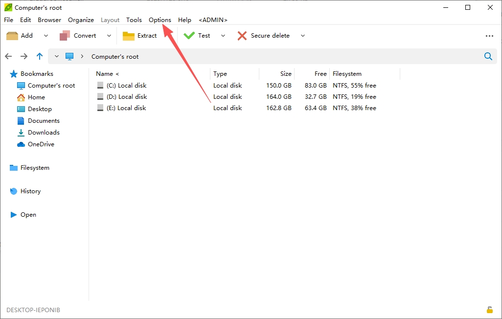Click the red Secure delete icon
502x319 pixels.
point(242,36)
